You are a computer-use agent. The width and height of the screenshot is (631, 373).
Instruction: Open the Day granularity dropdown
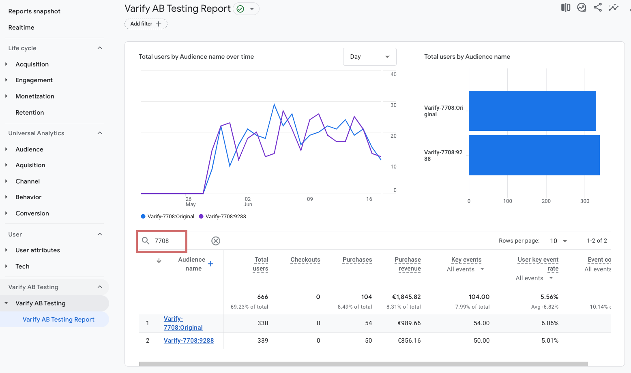point(370,57)
